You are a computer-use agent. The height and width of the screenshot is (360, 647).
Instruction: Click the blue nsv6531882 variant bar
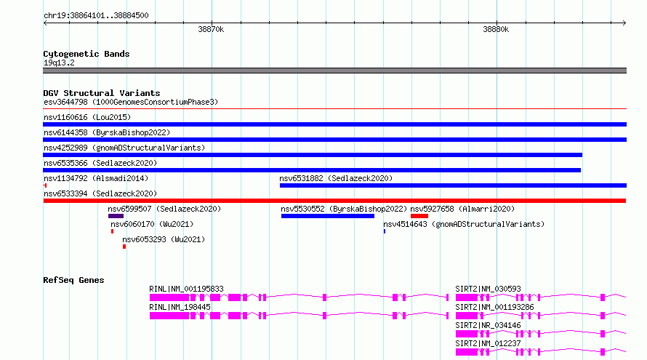coord(453,185)
